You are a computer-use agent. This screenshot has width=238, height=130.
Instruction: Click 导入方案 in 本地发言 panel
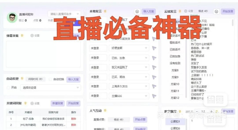[149, 11]
